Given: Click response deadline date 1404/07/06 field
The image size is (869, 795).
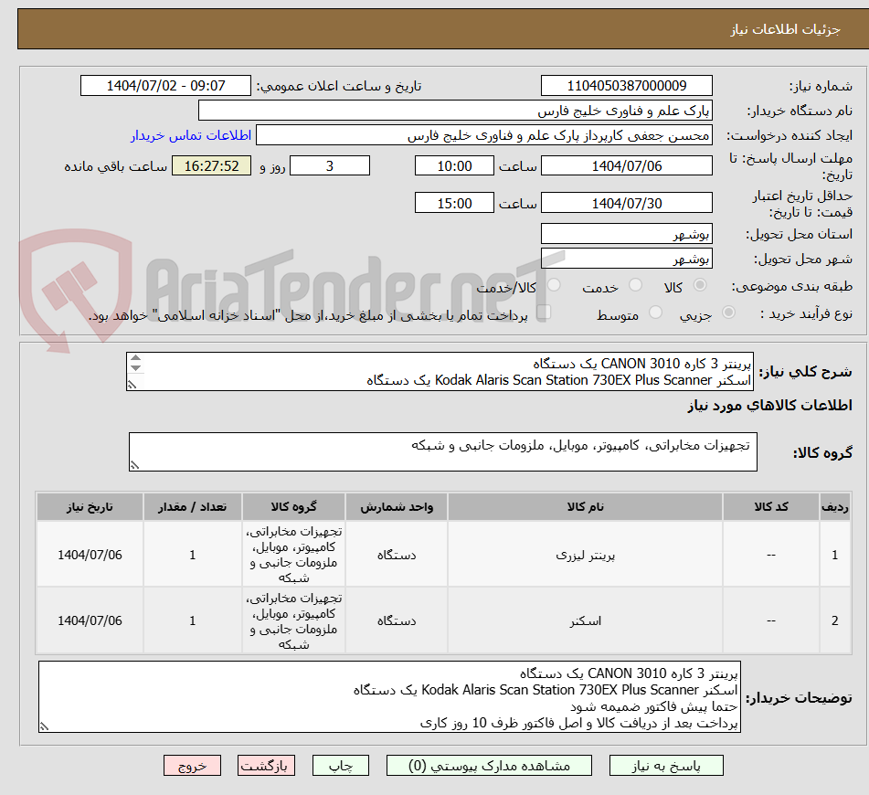Looking at the screenshot, I should (x=626, y=165).
